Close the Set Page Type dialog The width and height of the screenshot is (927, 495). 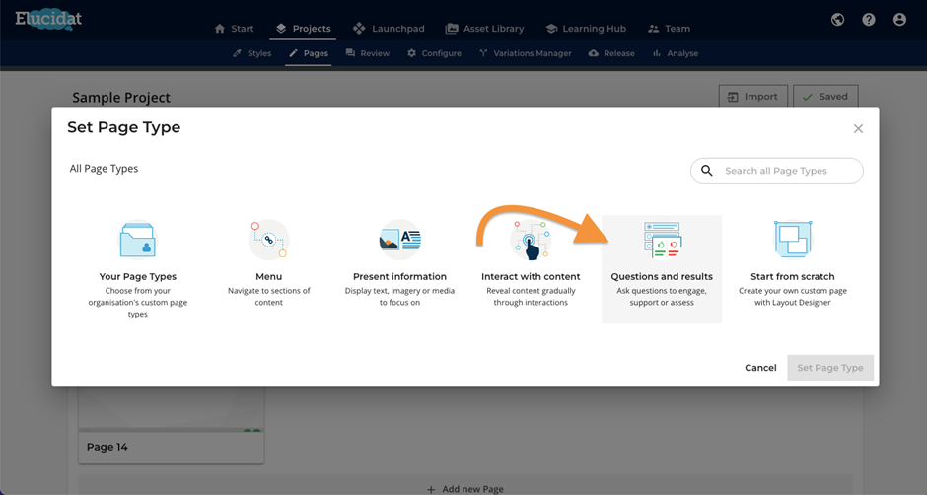(858, 128)
